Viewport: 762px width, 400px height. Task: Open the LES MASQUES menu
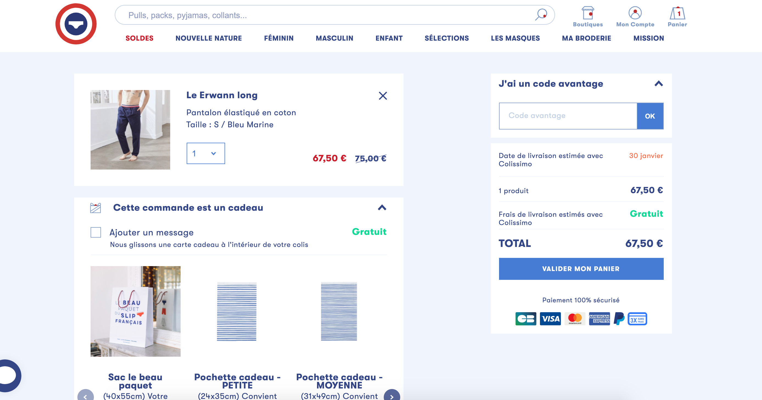515,38
